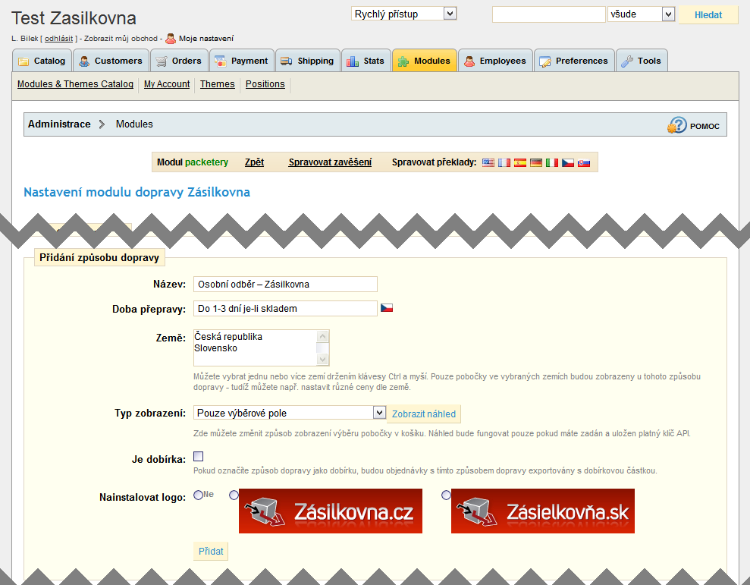Open the Typ zobrazení dropdown
The width and height of the screenshot is (750, 585).
pos(290,413)
